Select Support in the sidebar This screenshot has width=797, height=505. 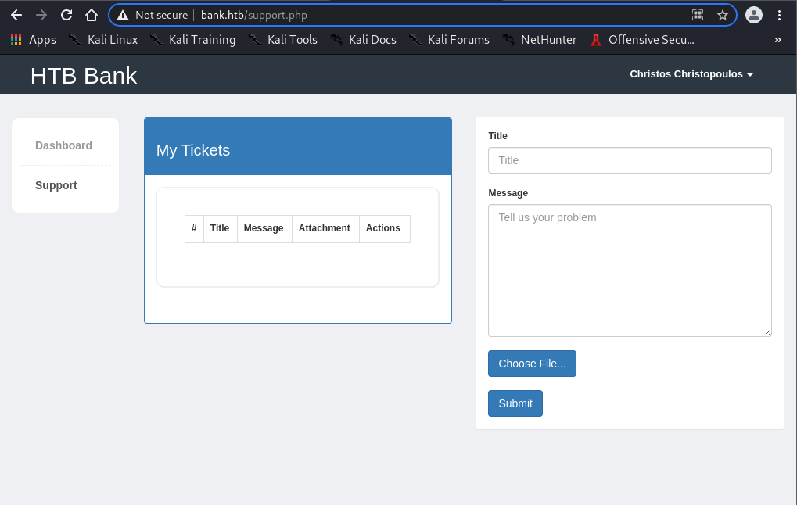pos(56,185)
